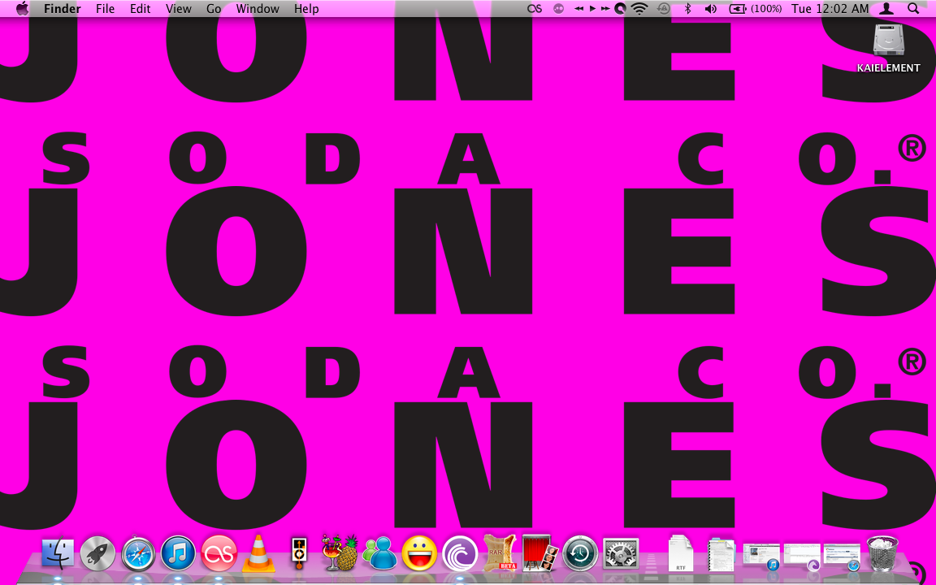This screenshot has width=936, height=585.
Task: Open the Window menu
Action: 258,8
